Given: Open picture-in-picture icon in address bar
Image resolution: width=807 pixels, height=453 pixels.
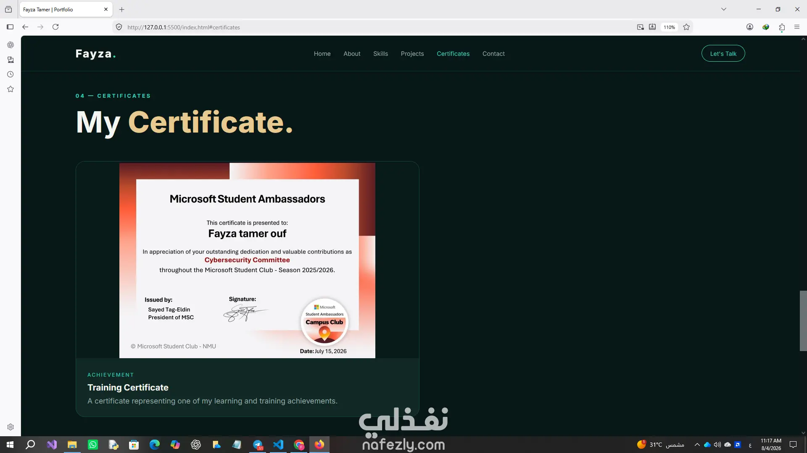Looking at the screenshot, I should click(641, 27).
